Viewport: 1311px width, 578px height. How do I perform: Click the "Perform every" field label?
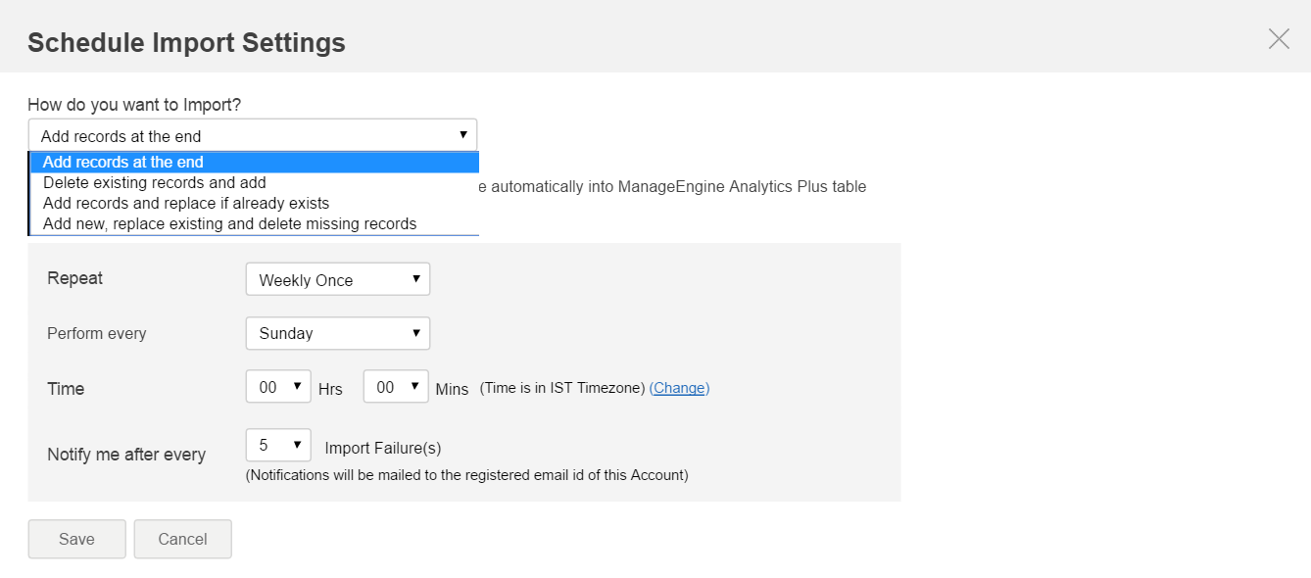click(x=96, y=333)
